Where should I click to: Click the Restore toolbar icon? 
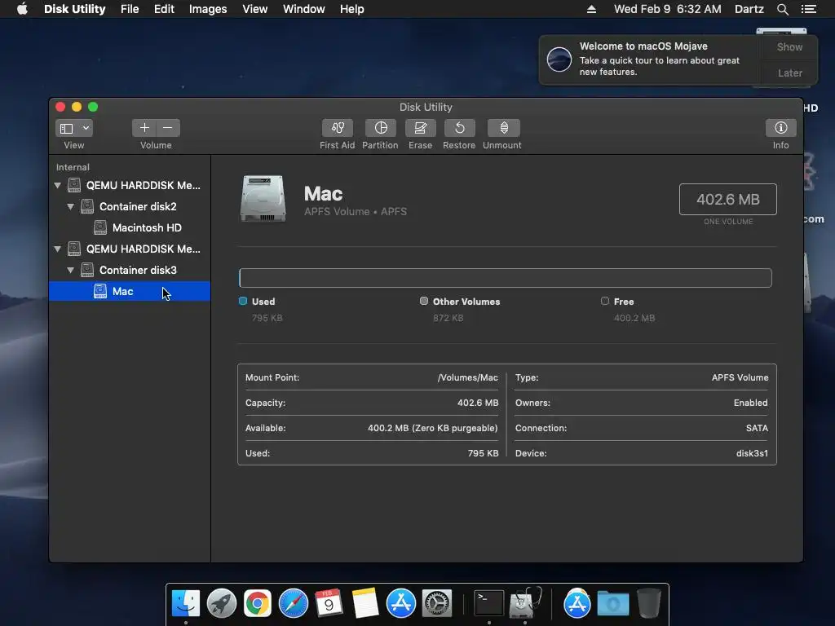[x=459, y=128]
